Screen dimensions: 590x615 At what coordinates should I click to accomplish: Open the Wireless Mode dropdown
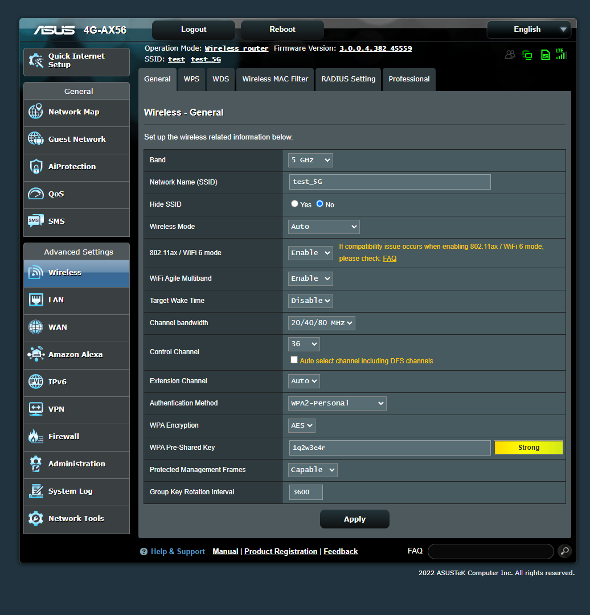323,227
